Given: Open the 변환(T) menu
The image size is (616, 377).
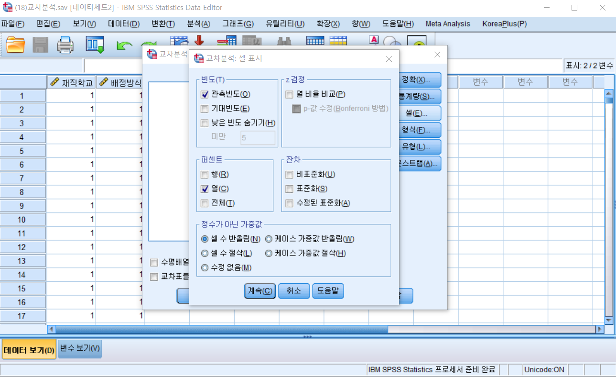Looking at the screenshot, I should pyautogui.click(x=163, y=24).
